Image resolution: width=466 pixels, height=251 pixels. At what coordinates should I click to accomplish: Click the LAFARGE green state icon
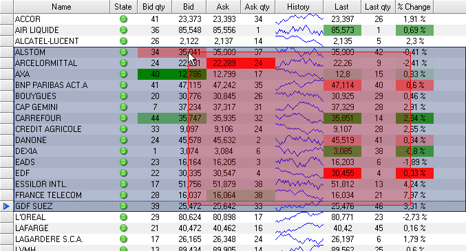pos(123,228)
